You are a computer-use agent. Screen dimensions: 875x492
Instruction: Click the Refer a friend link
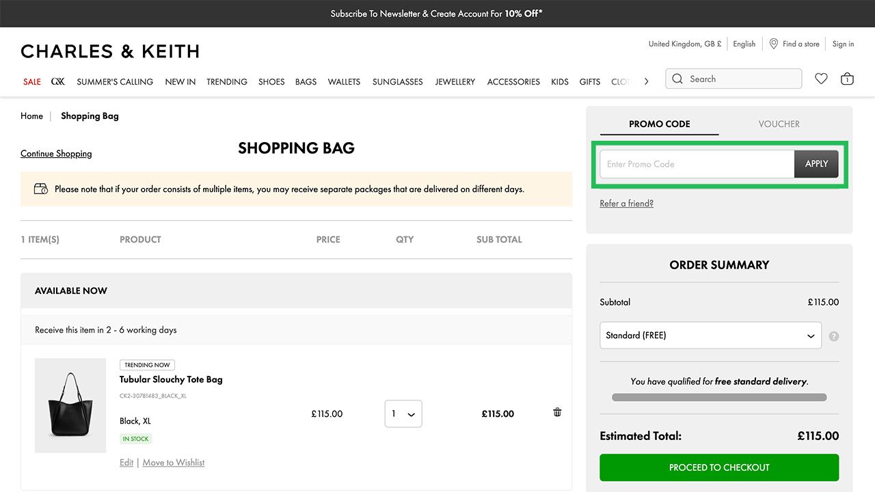click(x=626, y=203)
